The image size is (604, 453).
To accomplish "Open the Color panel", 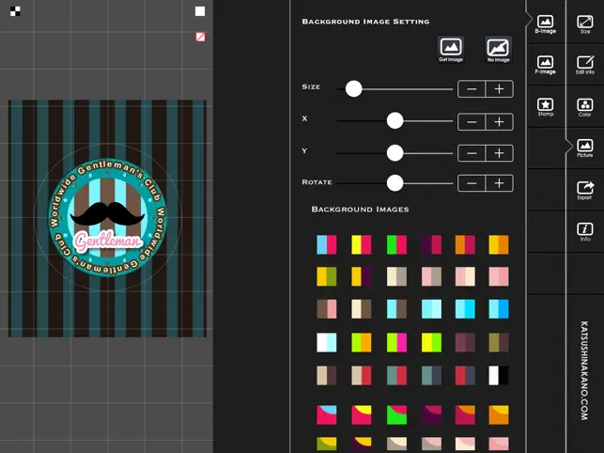I will [x=584, y=107].
